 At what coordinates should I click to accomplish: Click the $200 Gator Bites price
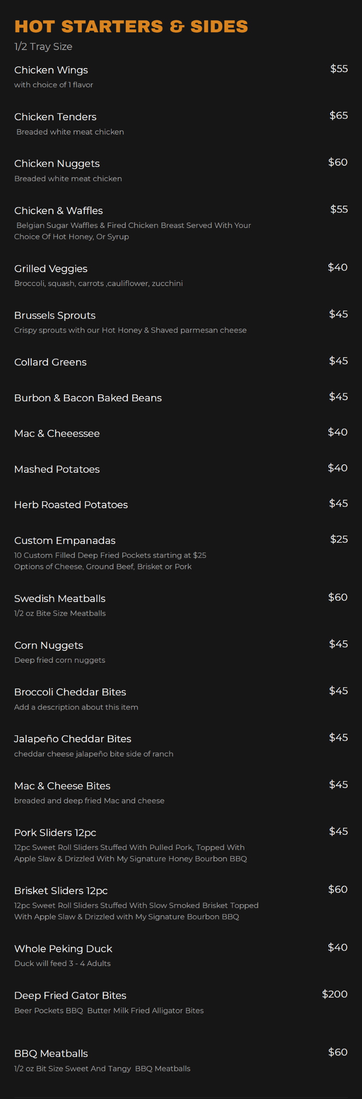pyautogui.click(x=335, y=994)
